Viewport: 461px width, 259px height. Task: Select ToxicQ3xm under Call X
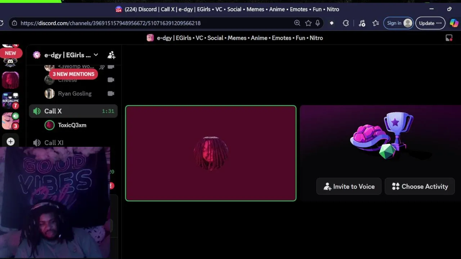[72, 125]
